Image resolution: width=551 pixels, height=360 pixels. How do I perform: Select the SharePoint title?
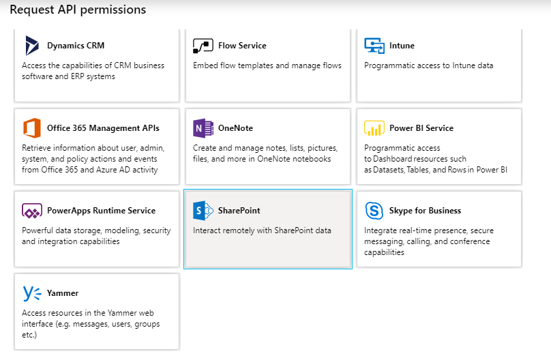239,211
